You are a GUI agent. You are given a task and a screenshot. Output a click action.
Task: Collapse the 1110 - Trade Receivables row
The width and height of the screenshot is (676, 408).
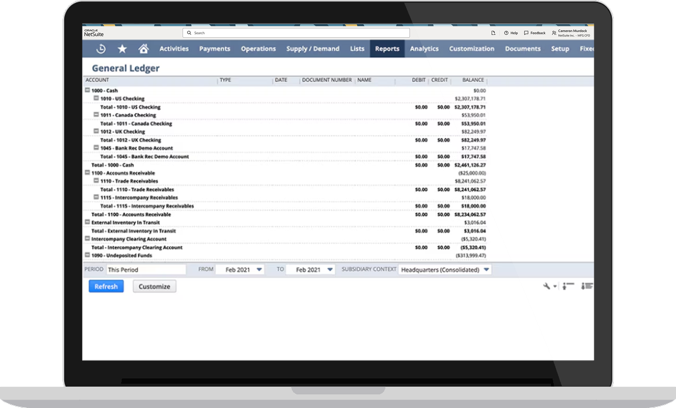(96, 181)
